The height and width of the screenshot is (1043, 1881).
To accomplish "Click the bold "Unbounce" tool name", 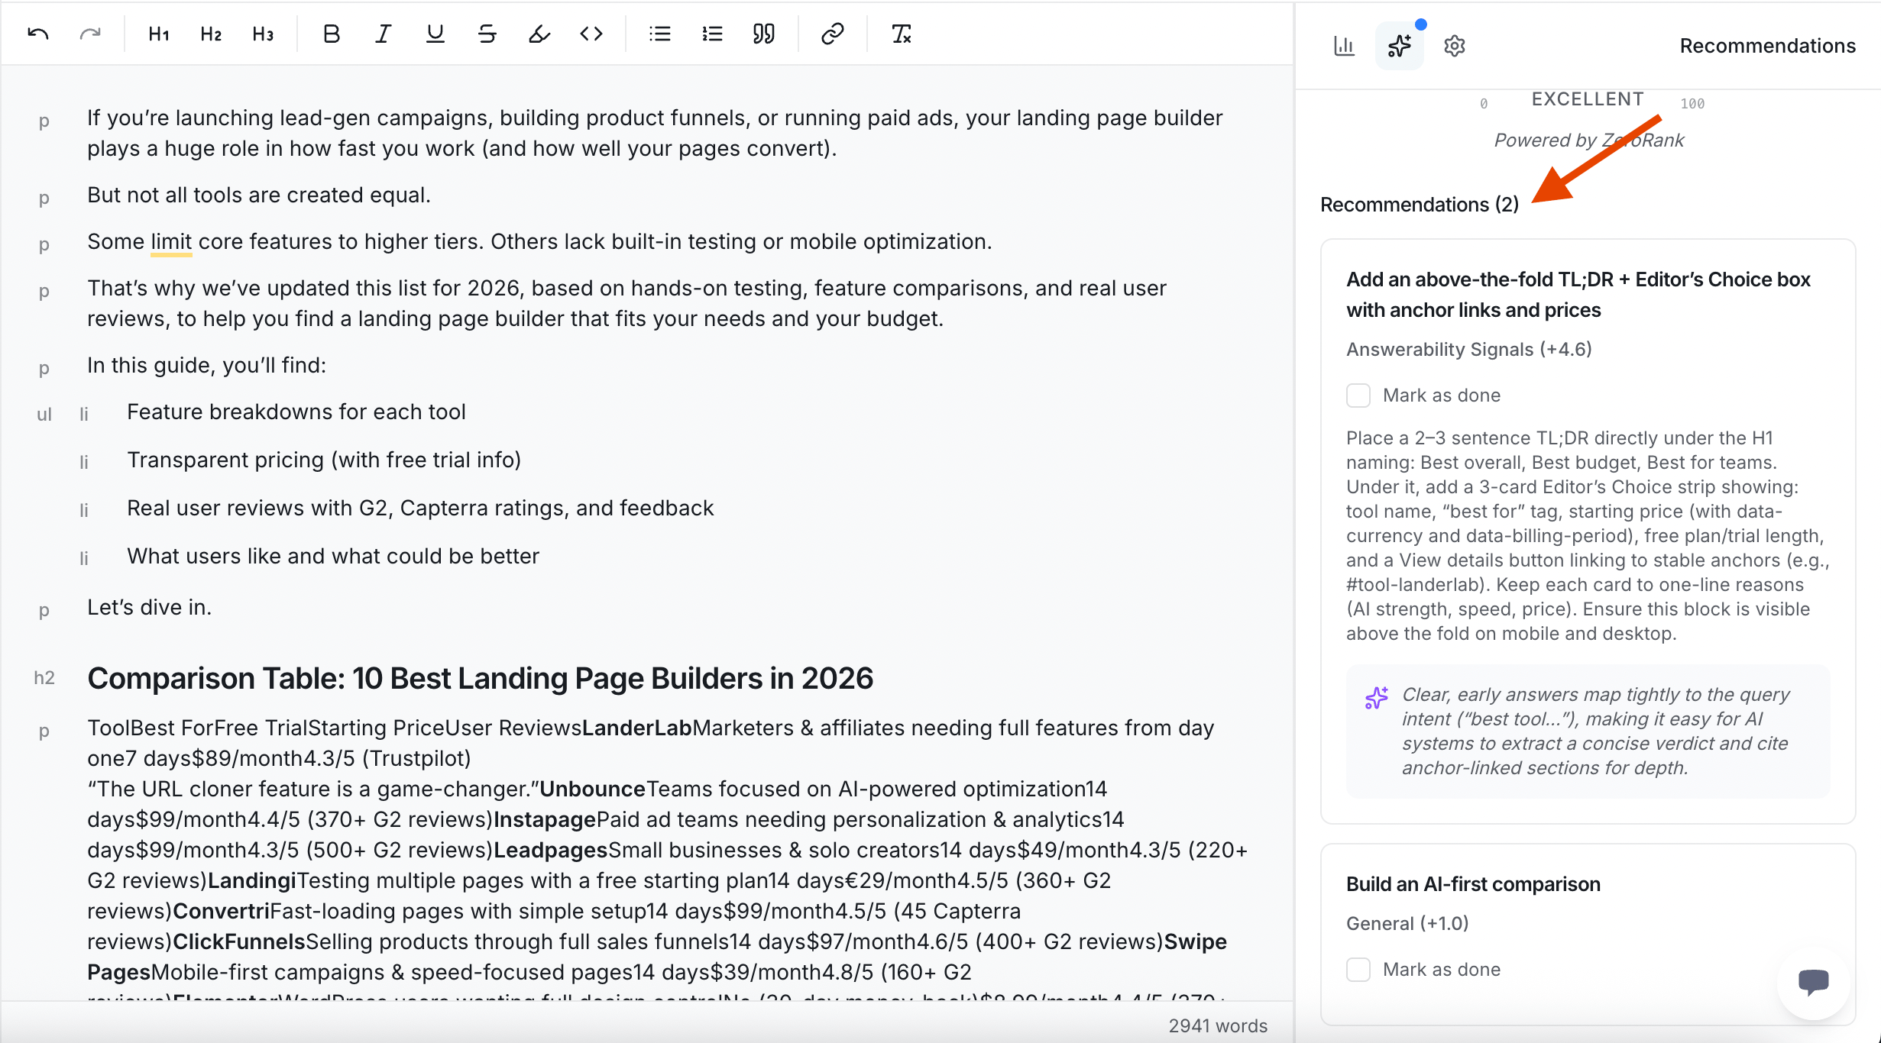I will click(593, 790).
